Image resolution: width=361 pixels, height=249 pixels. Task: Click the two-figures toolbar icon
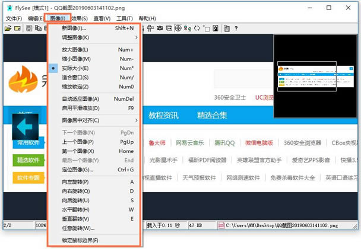tap(188, 28)
